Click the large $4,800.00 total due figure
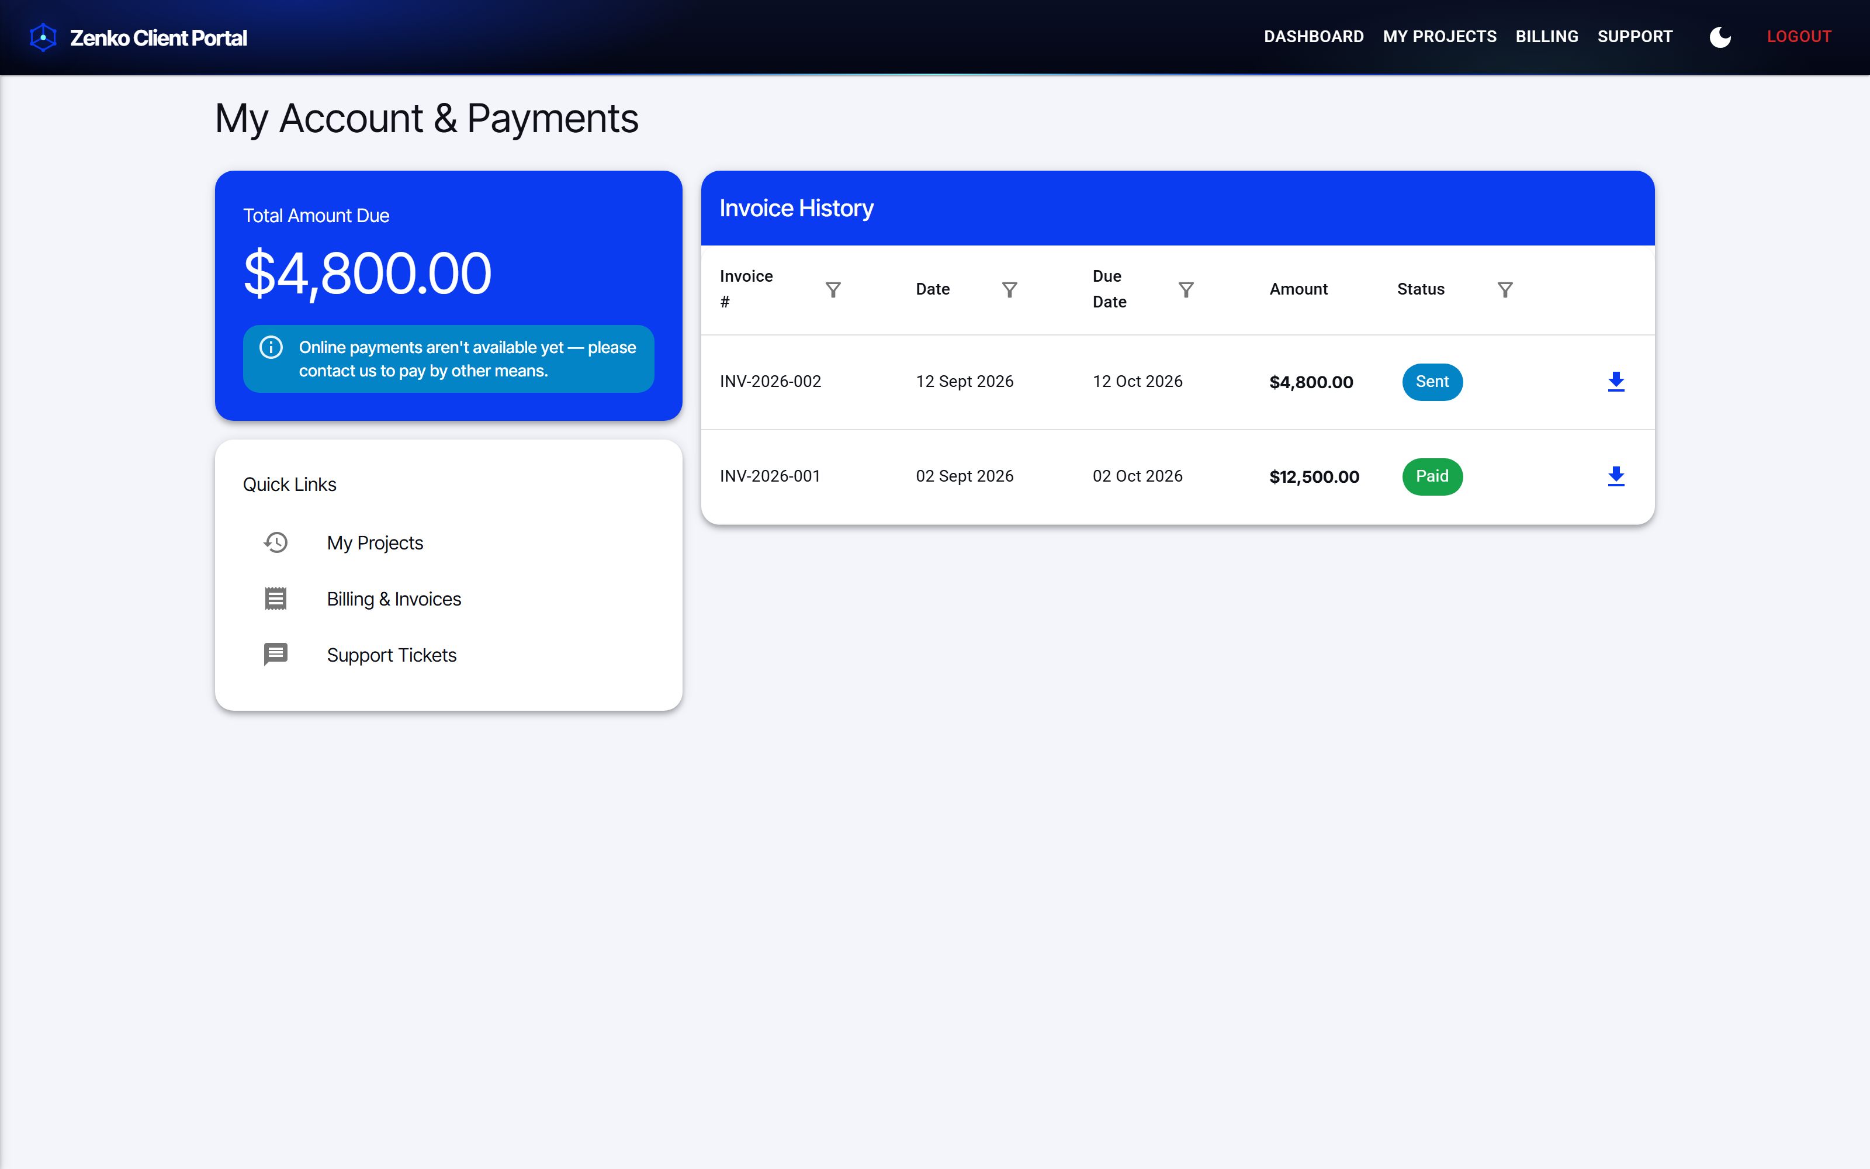Screen dimensions: 1870x1169 [x=368, y=274]
